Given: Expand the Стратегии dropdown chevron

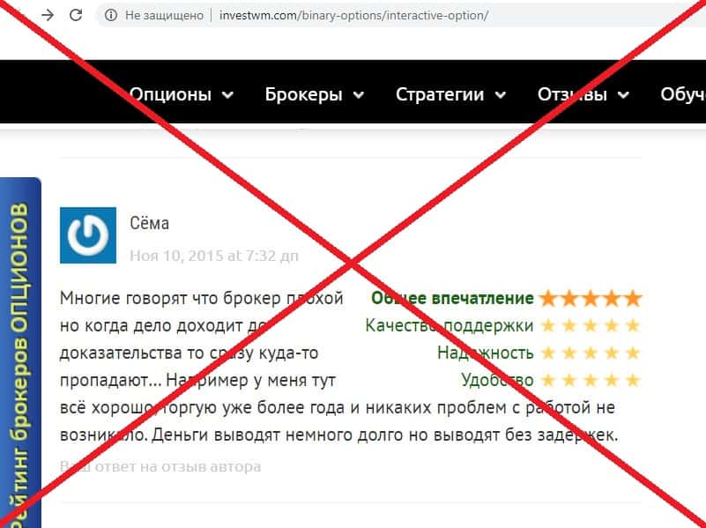Looking at the screenshot, I should (x=501, y=95).
